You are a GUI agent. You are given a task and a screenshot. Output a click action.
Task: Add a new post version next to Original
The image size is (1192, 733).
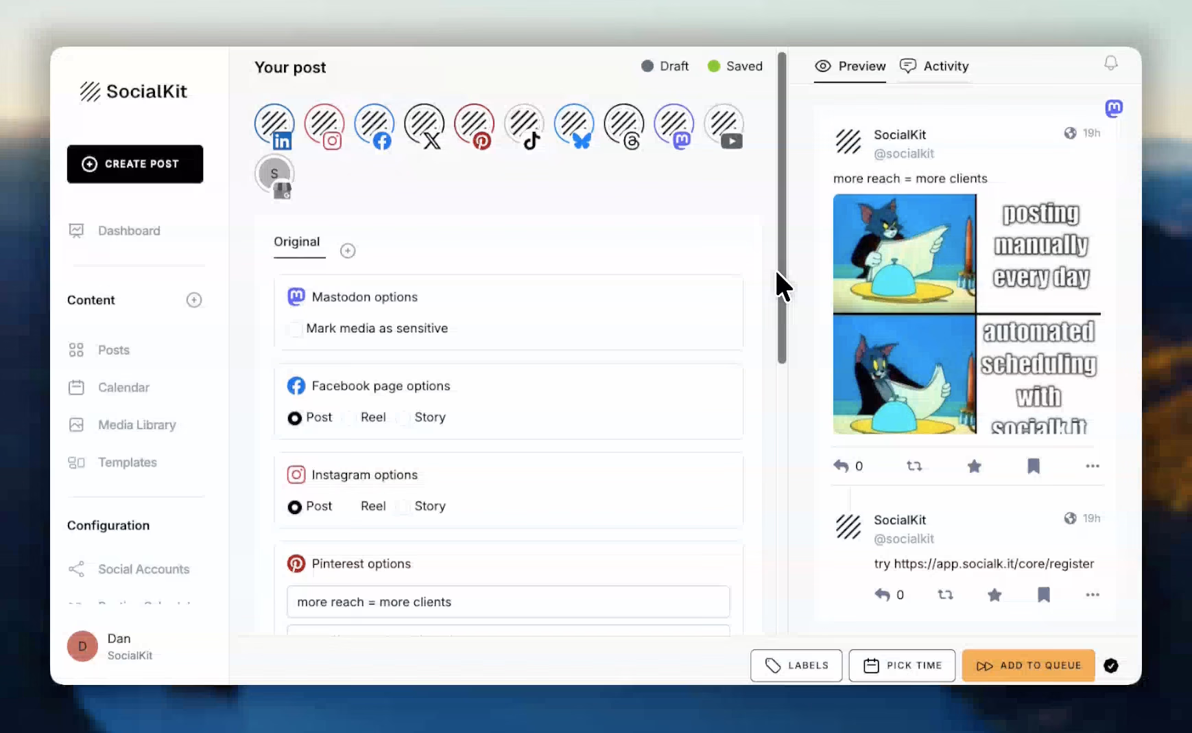coord(348,251)
